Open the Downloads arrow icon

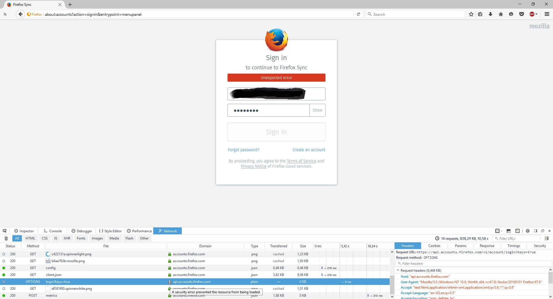tap(490, 14)
